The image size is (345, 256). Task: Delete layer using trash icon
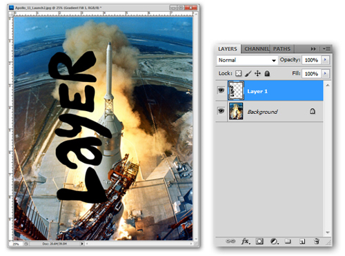point(317,241)
